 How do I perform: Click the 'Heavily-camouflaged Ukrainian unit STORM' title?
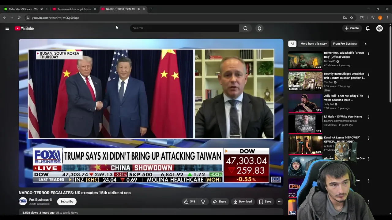[344, 76]
